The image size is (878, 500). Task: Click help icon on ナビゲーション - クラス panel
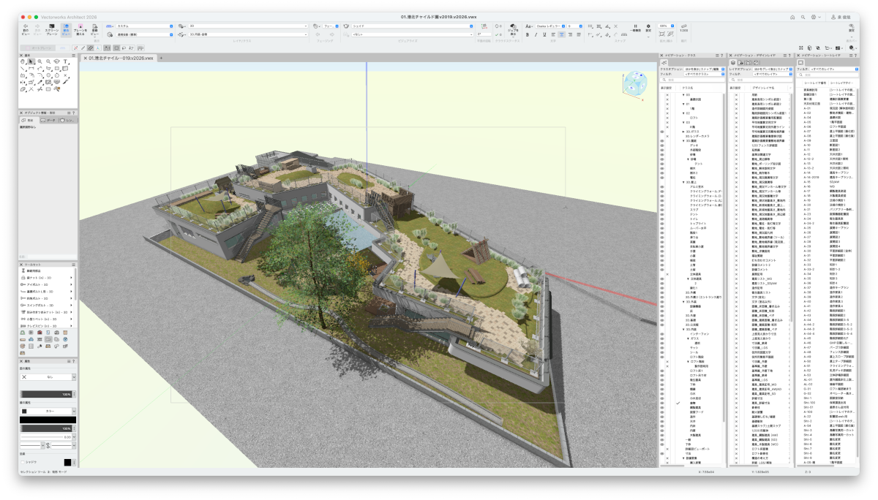pos(722,56)
